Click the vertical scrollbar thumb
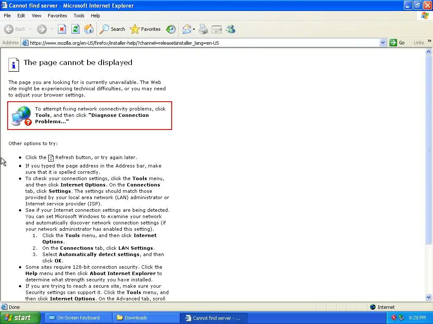 tap(428, 150)
